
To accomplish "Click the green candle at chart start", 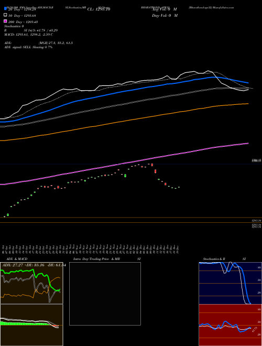I will [x=8, y=215].
